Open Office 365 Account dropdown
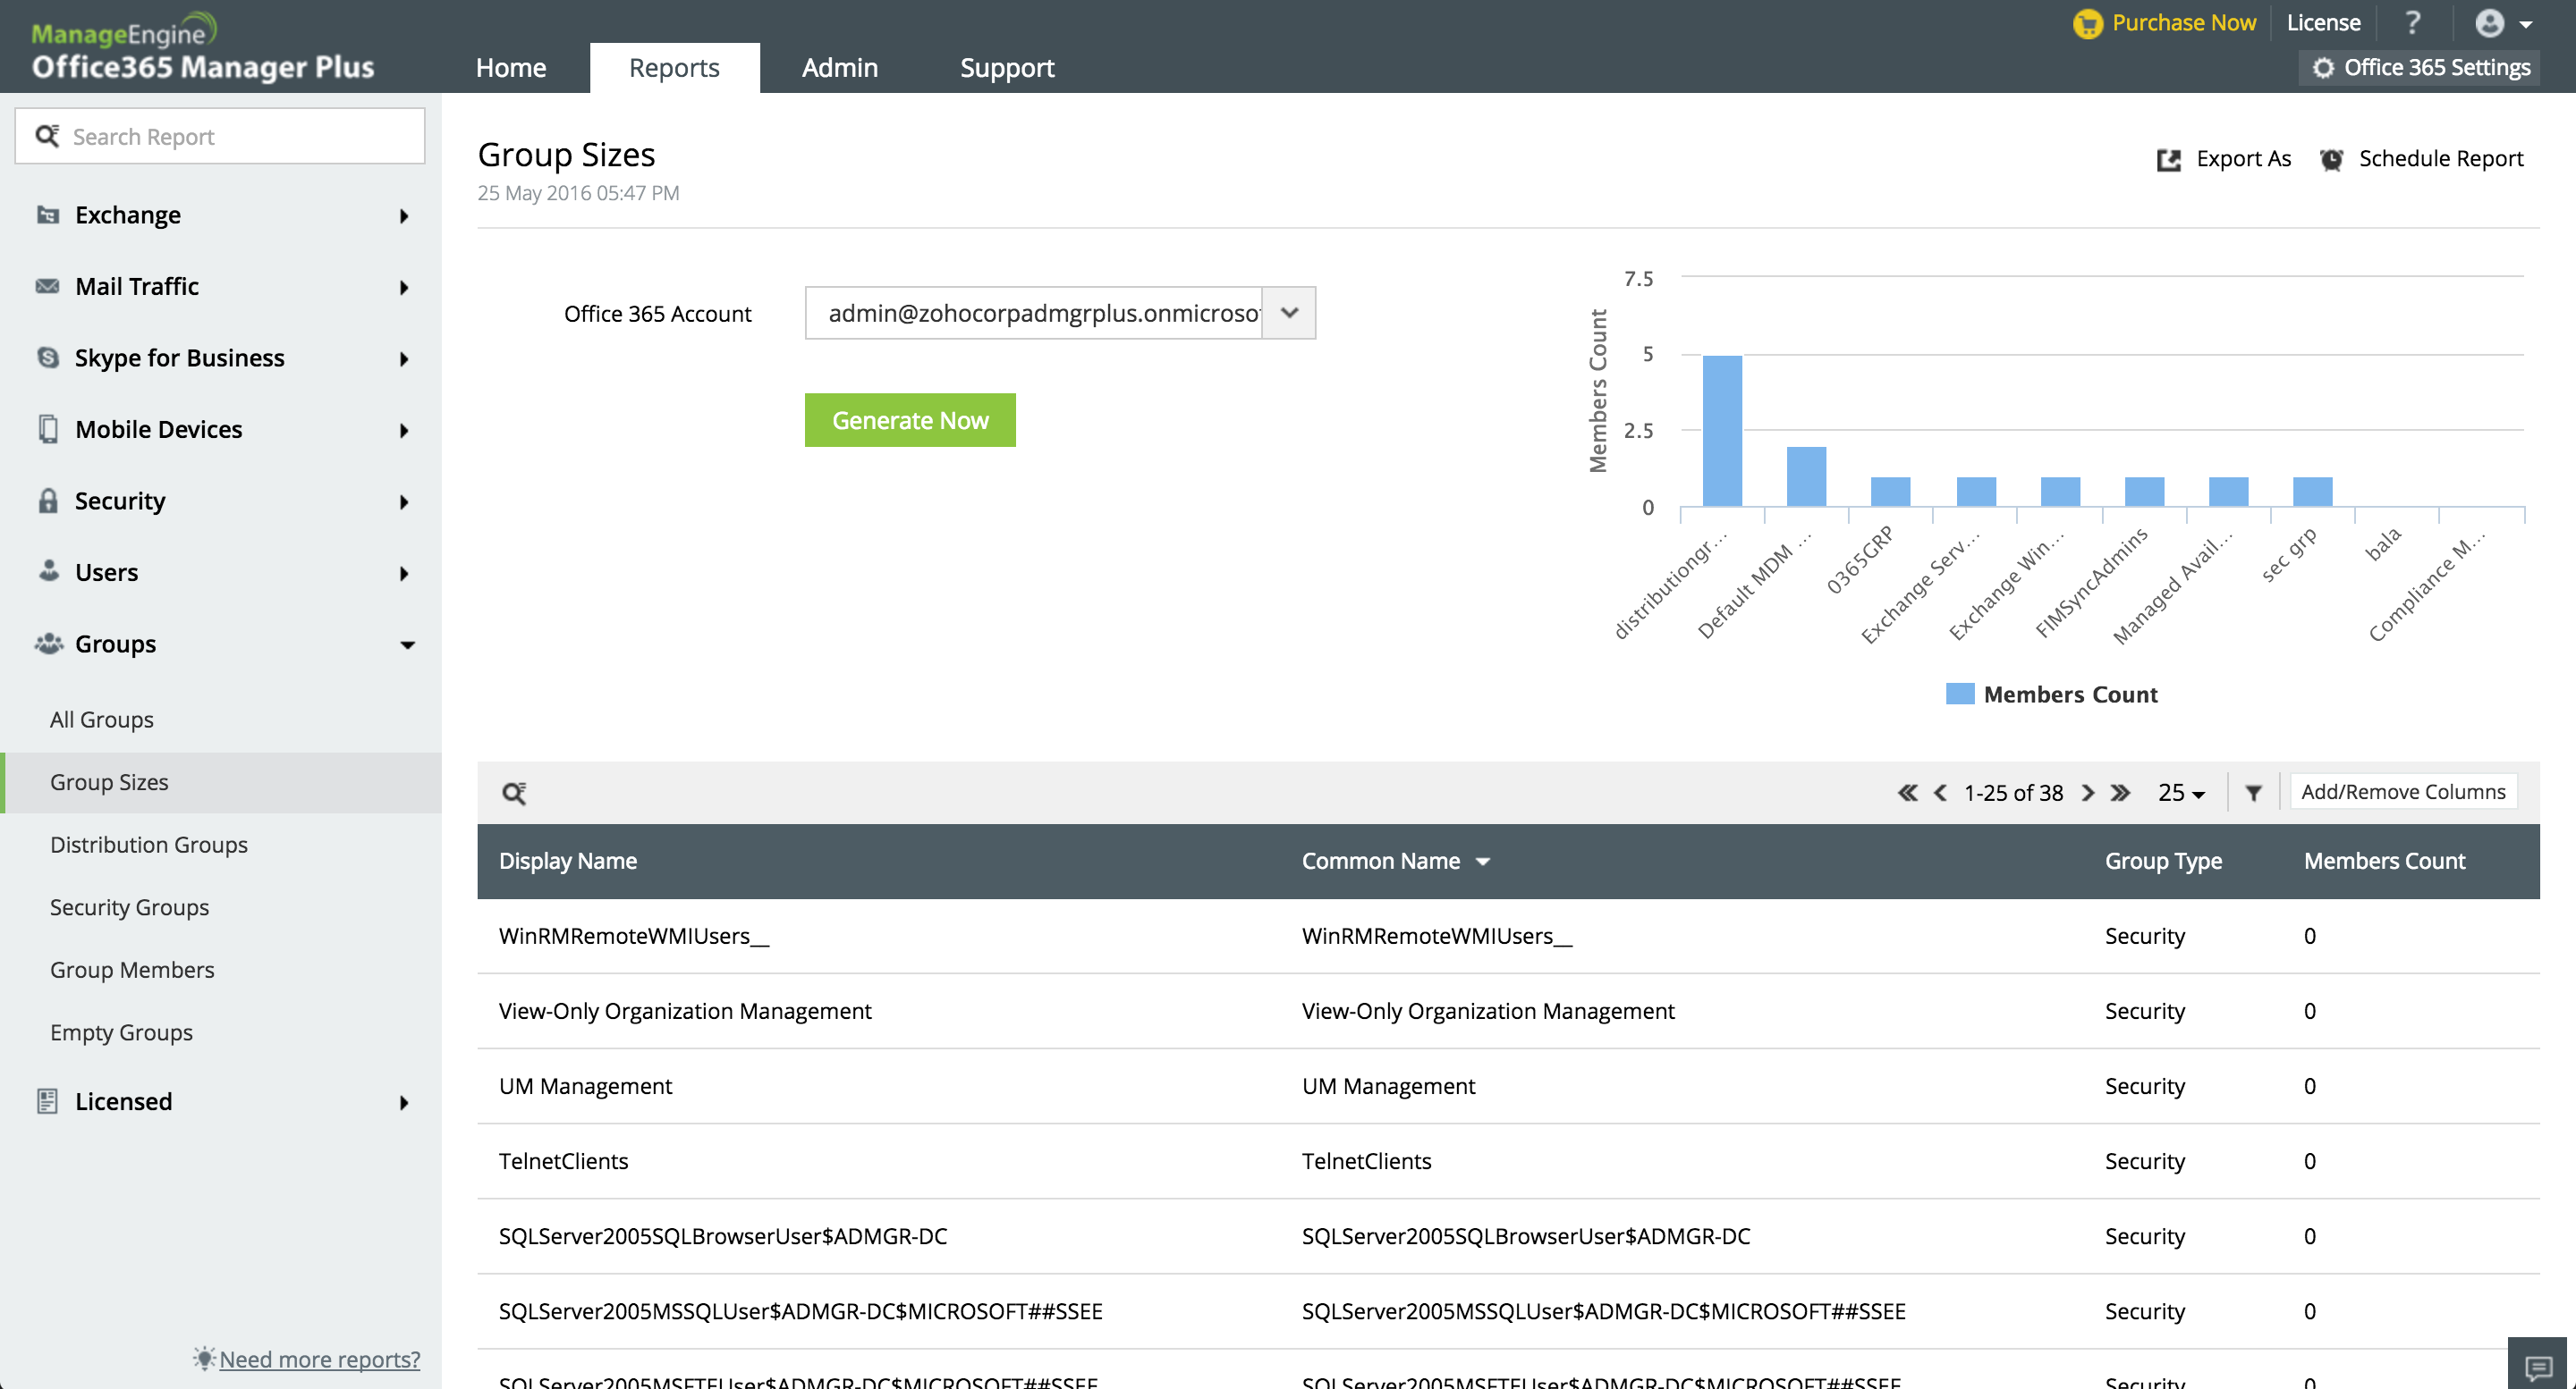The height and width of the screenshot is (1389, 2576). point(1288,313)
